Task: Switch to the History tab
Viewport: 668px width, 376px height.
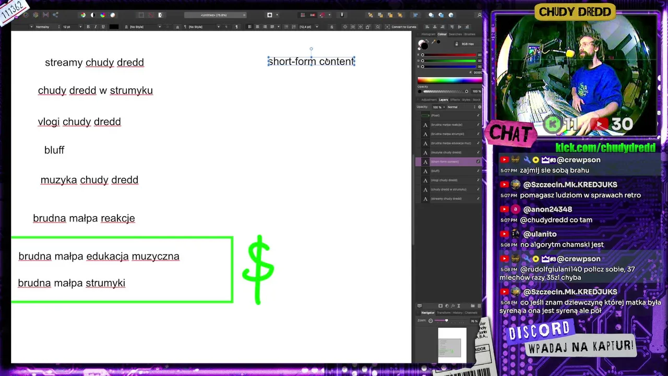Action: click(458, 313)
